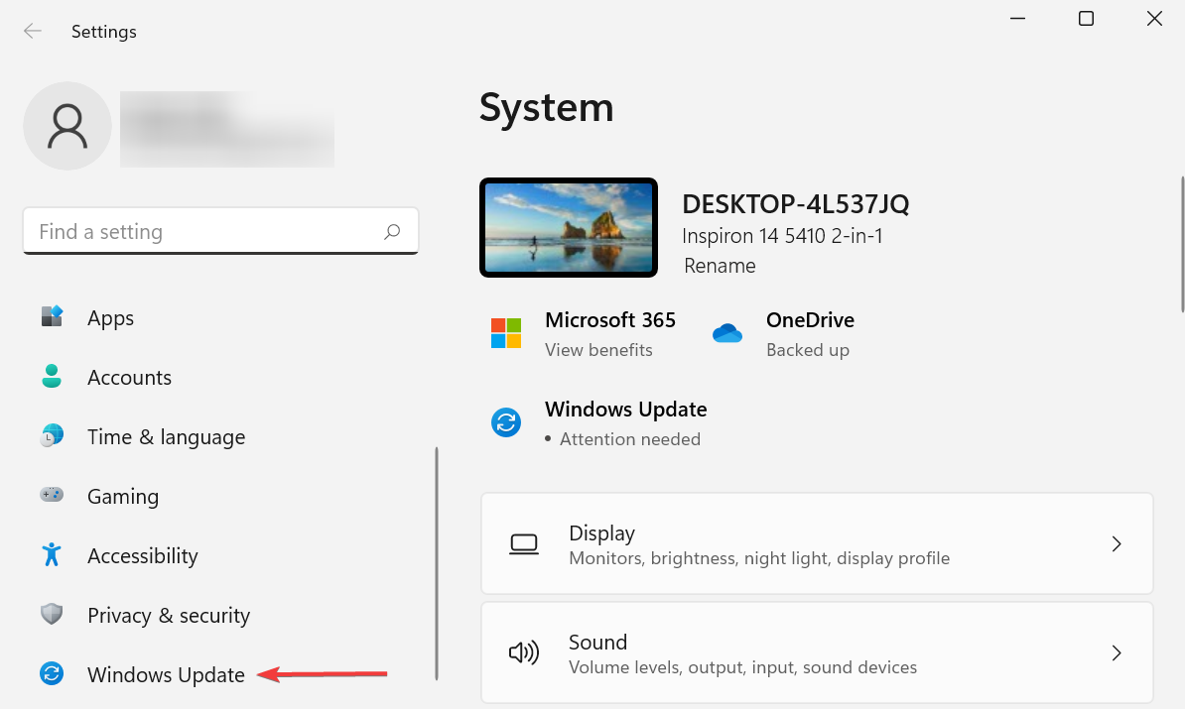Expand the Sound settings row
Viewport: 1185px width, 709px height.
coord(1116,652)
